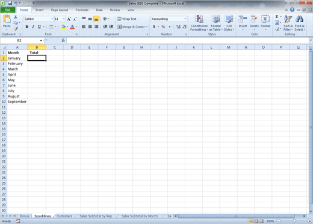Apply Comma Style formatting

pyautogui.click(x=170, y=26)
